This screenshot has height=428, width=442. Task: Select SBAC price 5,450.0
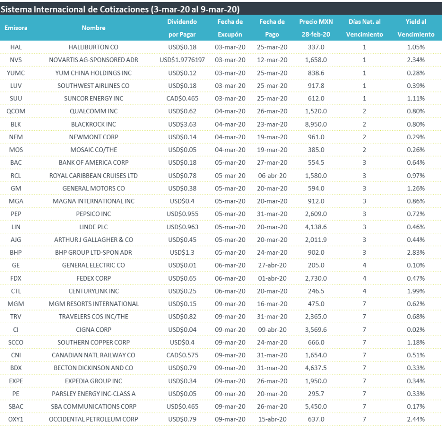pos(316,406)
